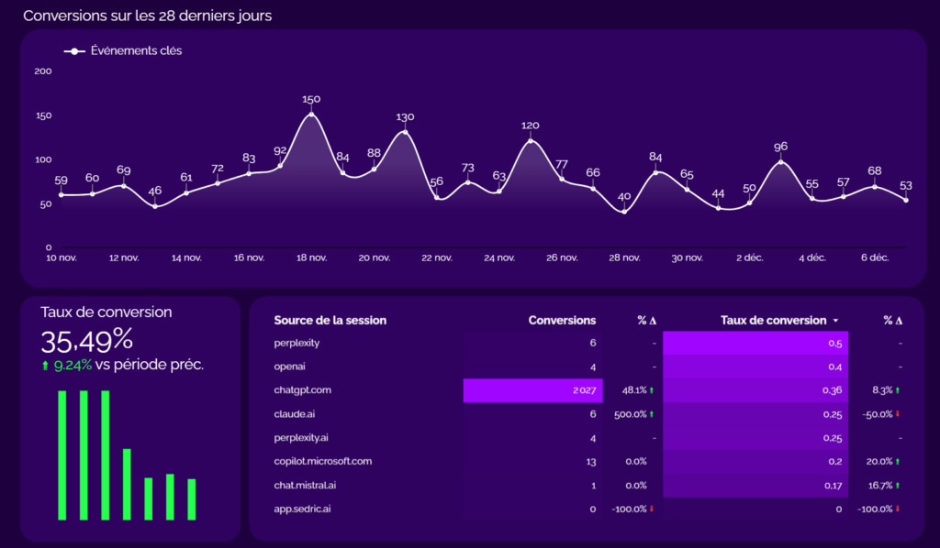Sort the table by the Conversions column
The height and width of the screenshot is (548, 940).
click(x=563, y=320)
